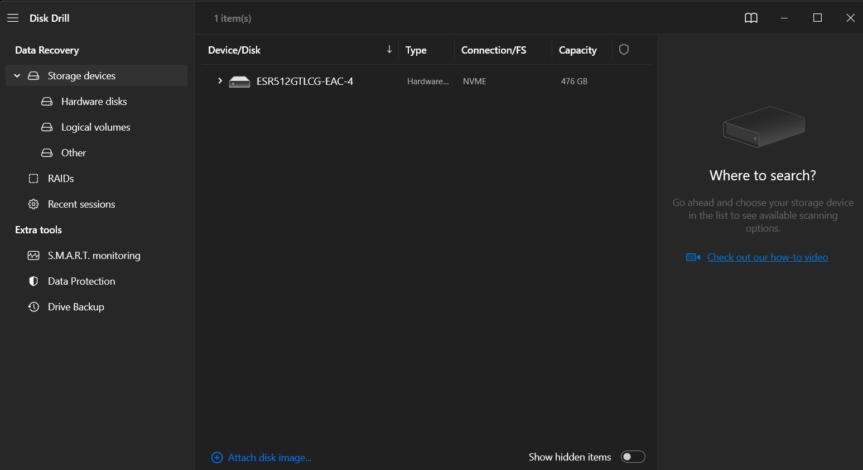Screen dimensions: 863x470
Task: Open the help book icon
Action: (x=751, y=18)
